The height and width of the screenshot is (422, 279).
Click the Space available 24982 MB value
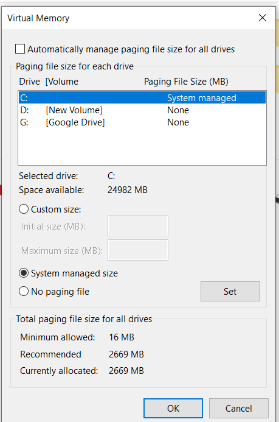[128, 190]
